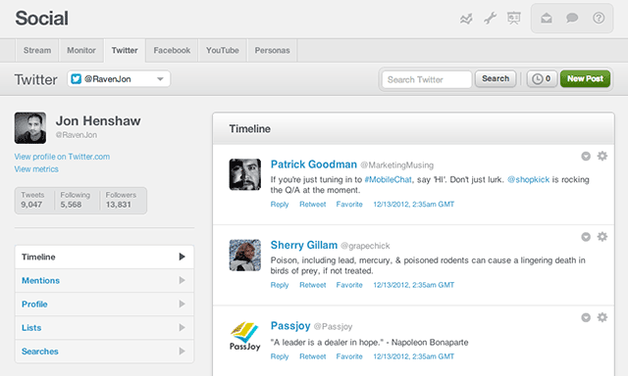Select Lists in the sidebar menu
This screenshot has height=376, width=628.
tap(104, 328)
